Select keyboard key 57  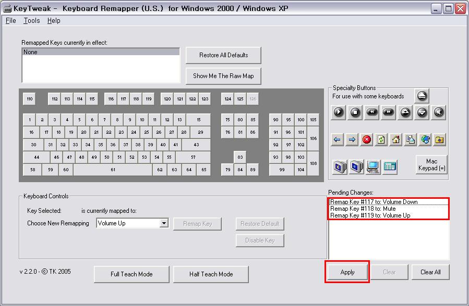pos(193,157)
